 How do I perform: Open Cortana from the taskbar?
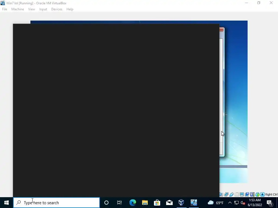tap(106, 203)
